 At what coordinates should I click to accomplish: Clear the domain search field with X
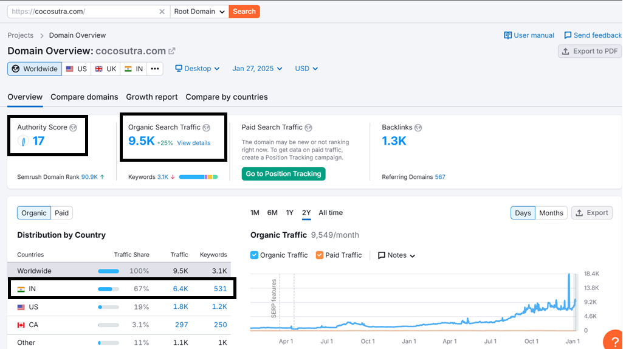[x=162, y=12]
